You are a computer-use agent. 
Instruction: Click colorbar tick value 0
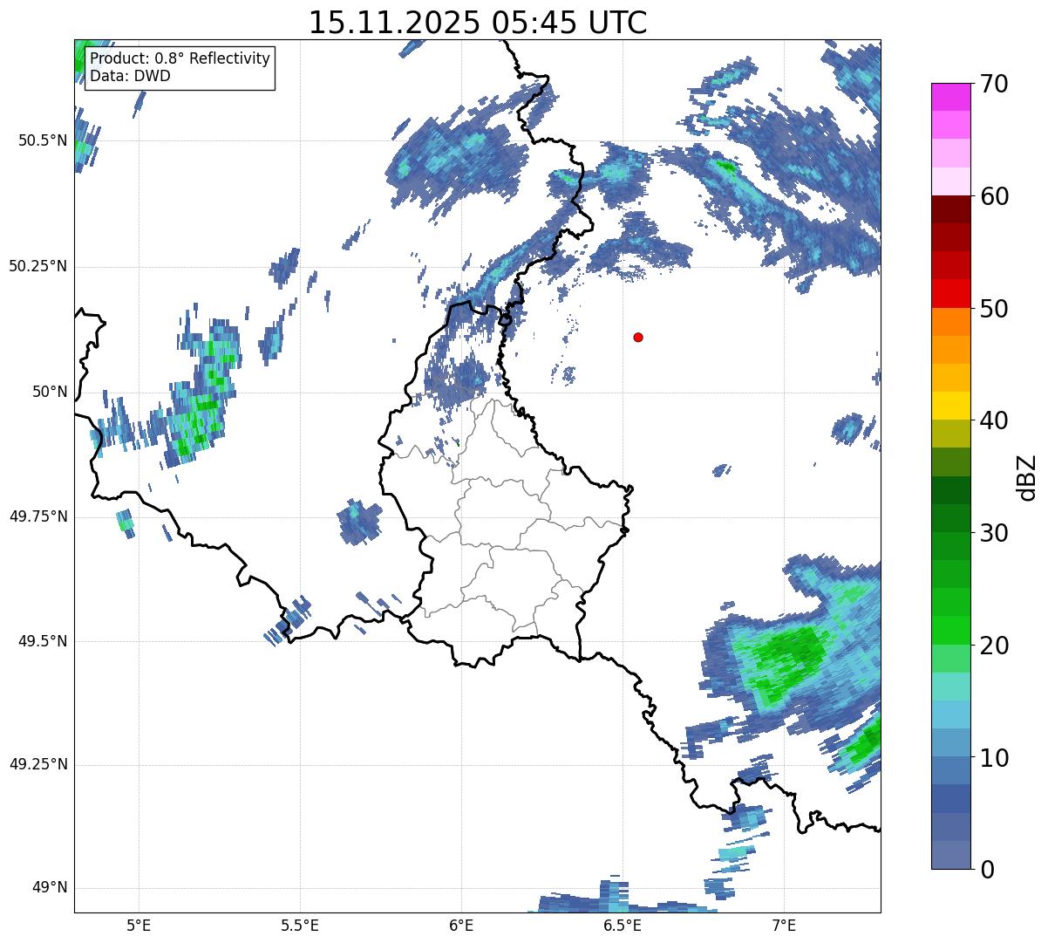click(986, 869)
